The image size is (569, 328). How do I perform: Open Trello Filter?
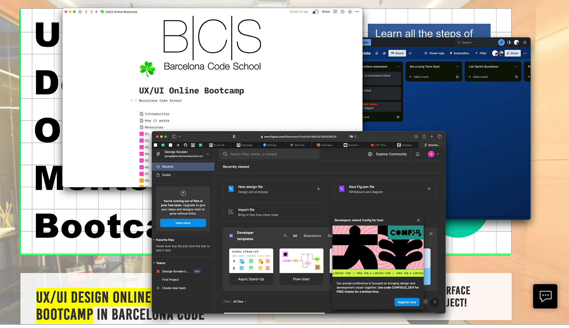click(481, 53)
